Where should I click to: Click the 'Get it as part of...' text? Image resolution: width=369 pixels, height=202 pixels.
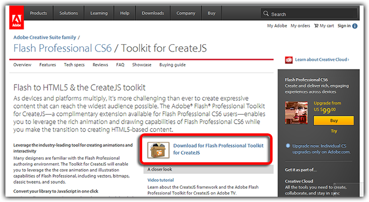coord(301,170)
